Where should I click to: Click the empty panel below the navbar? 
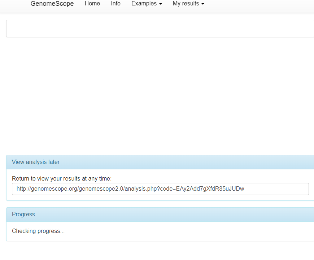[160, 28]
